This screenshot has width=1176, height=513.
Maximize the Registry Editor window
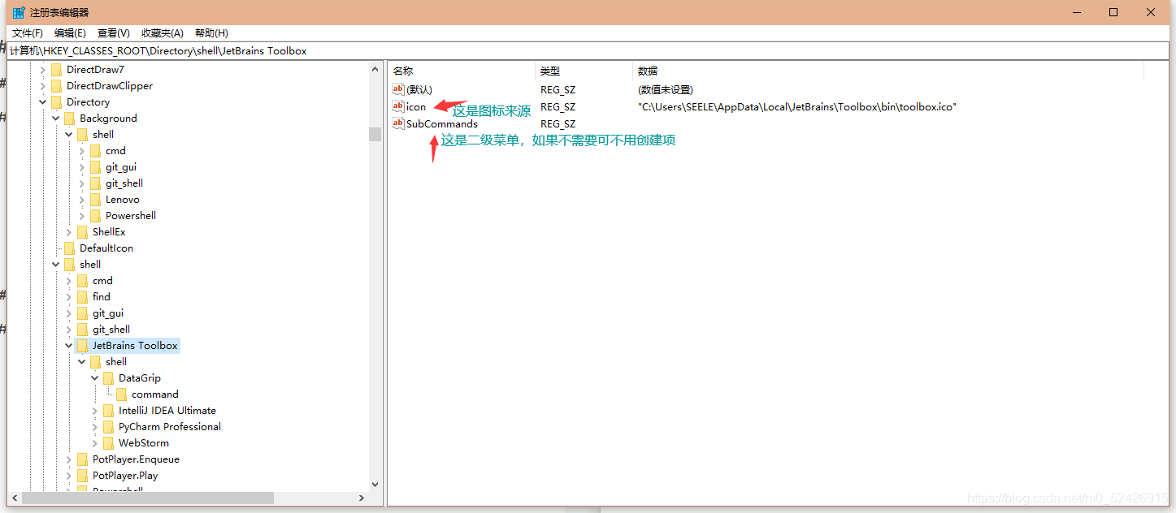(x=1113, y=12)
